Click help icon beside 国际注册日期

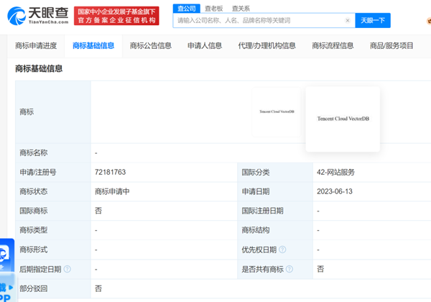tap(289, 211)
